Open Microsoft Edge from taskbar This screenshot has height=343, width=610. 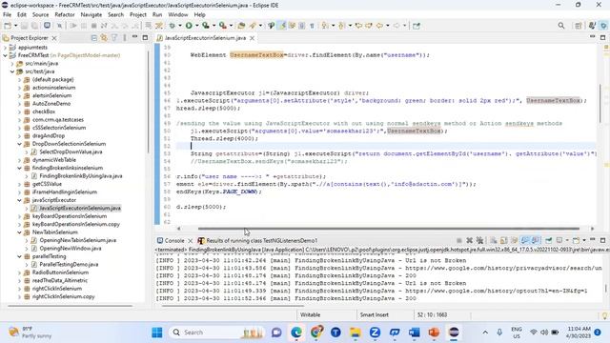tap(296, 333)
